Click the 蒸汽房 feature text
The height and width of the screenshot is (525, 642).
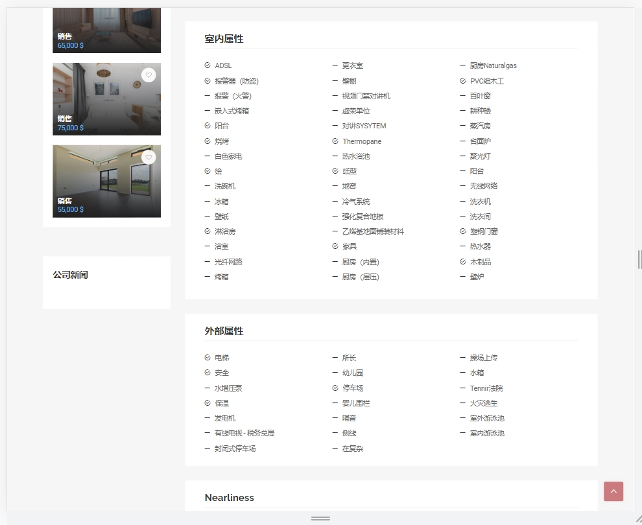click(481, 126)
